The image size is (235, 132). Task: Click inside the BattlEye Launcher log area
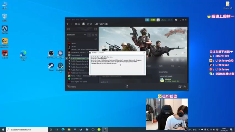tap(117, 65)
